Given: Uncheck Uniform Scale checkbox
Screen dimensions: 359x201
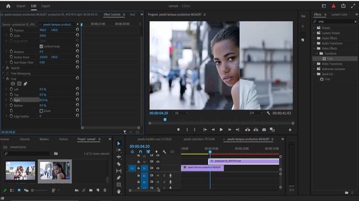Looking at the screenshot, I should pyautogui.click(x=41, y=46).
